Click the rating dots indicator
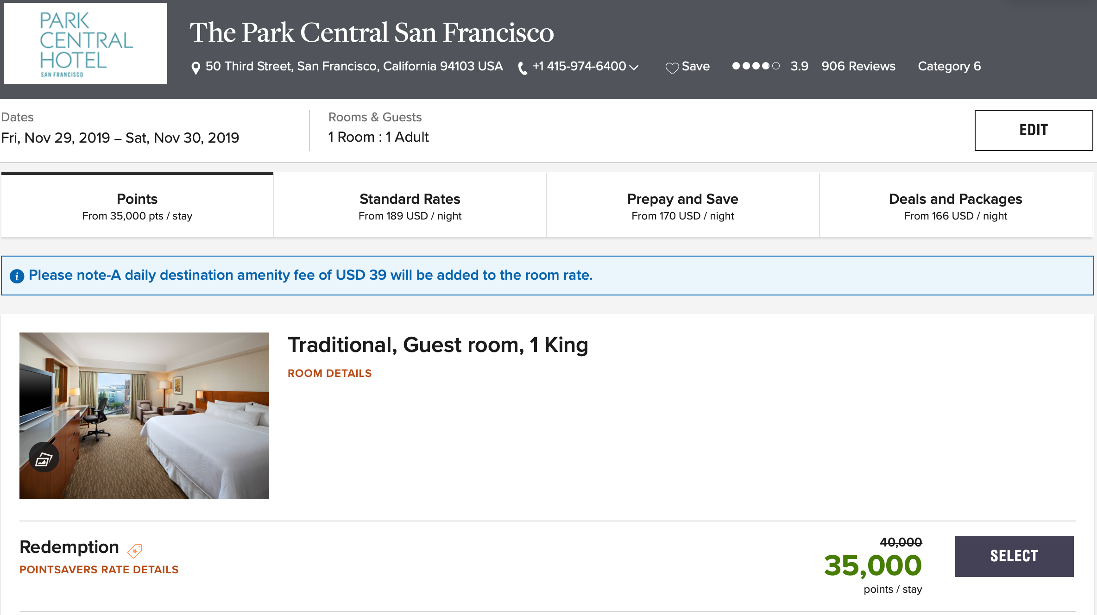This screenshot has width=1097, height=615. 756,66
